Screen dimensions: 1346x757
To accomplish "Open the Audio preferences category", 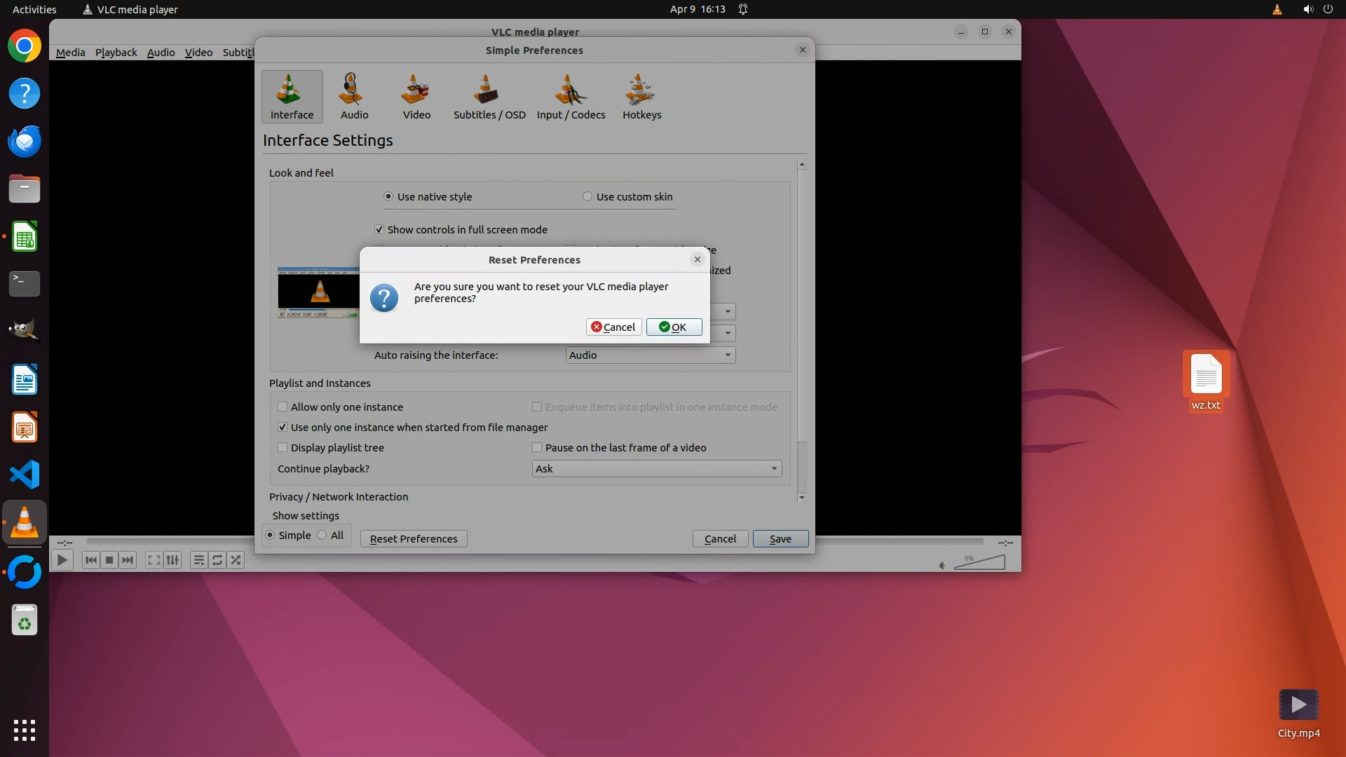I will (354, 97).
